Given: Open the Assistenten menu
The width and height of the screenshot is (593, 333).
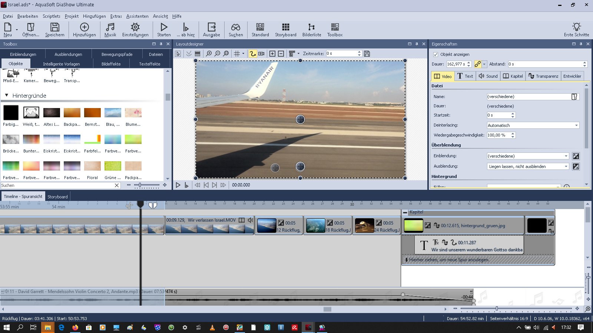Looking at the screenshot, I should tap(137, 16).
